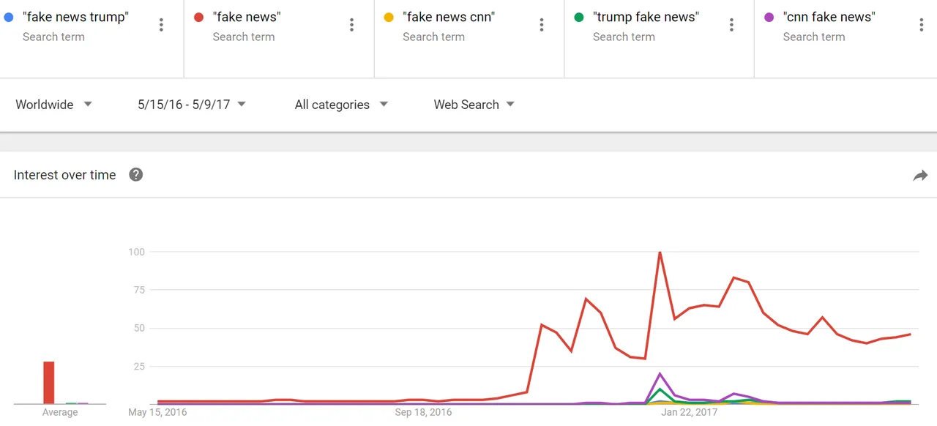Expand the All categories dropdown
The width and height of the screenshot is (937, 426).
(x=341, y=105)
